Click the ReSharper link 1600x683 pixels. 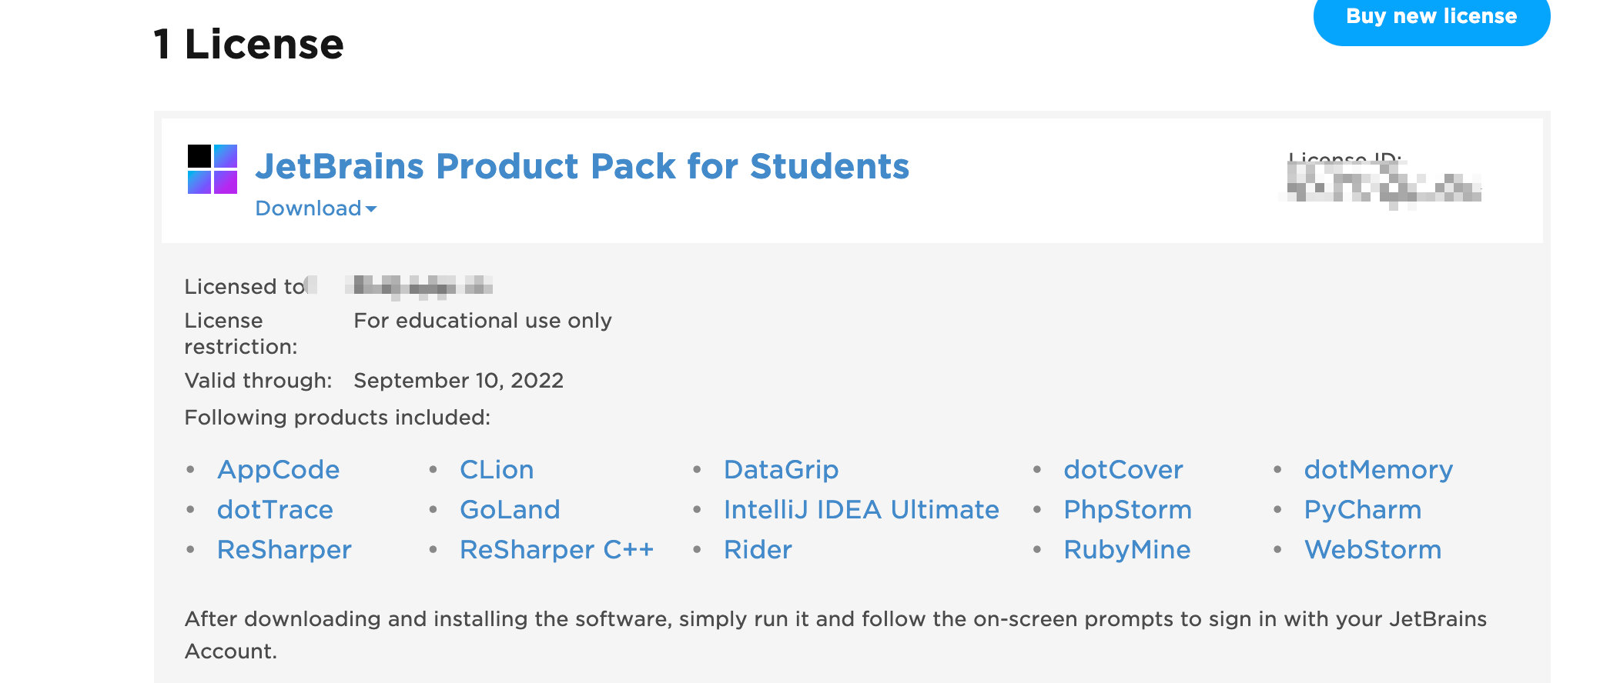(x=284, y=549)
